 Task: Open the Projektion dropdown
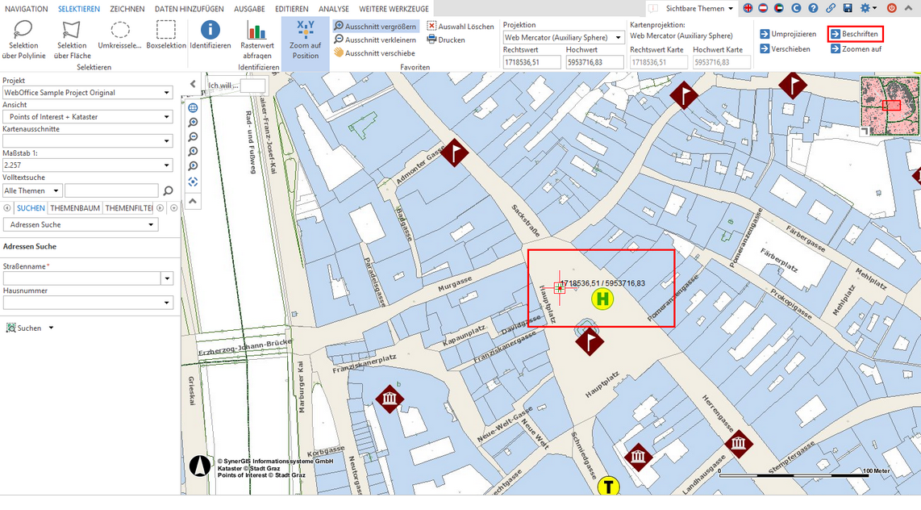pos(563,37)
